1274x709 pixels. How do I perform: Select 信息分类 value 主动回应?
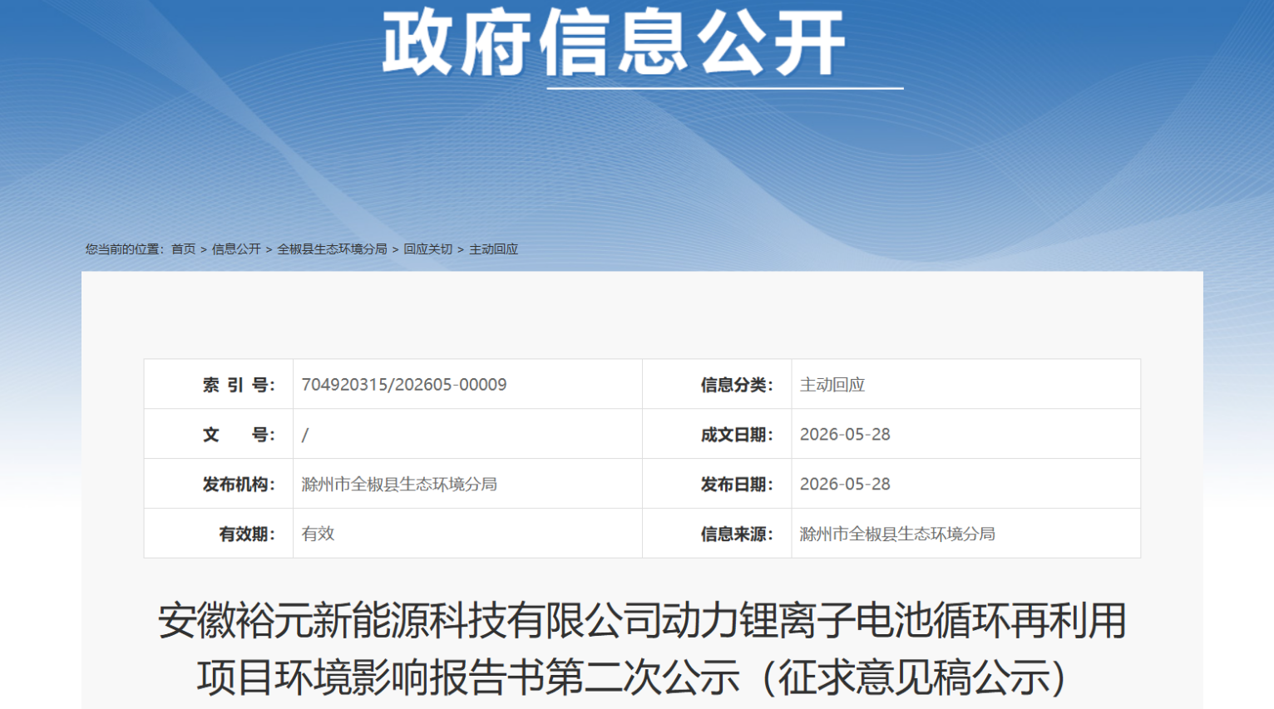[x=832, y=385]
